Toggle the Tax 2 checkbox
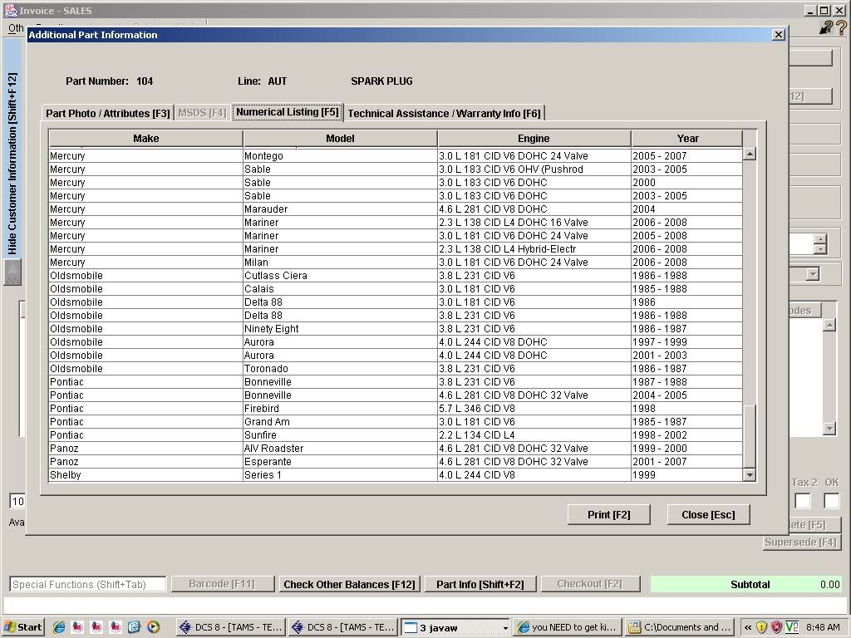This screenshot has height=638, width=851. [802, 501]
